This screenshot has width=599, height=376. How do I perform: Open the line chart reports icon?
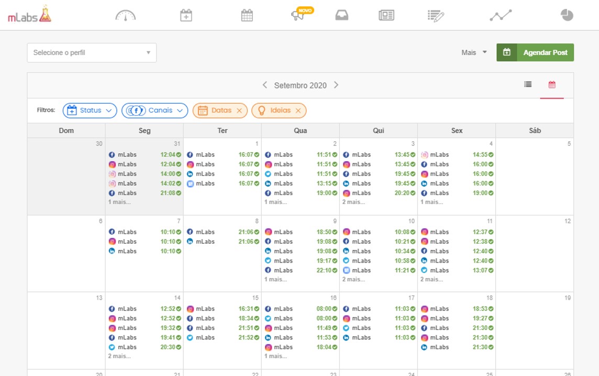501,15
